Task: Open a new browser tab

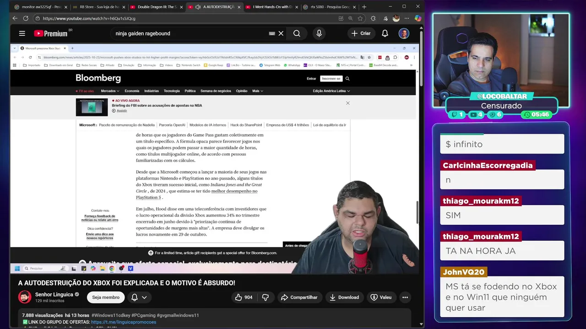Action: pos(364,7)
